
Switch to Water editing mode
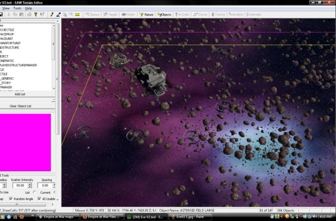tap(128, 14)
